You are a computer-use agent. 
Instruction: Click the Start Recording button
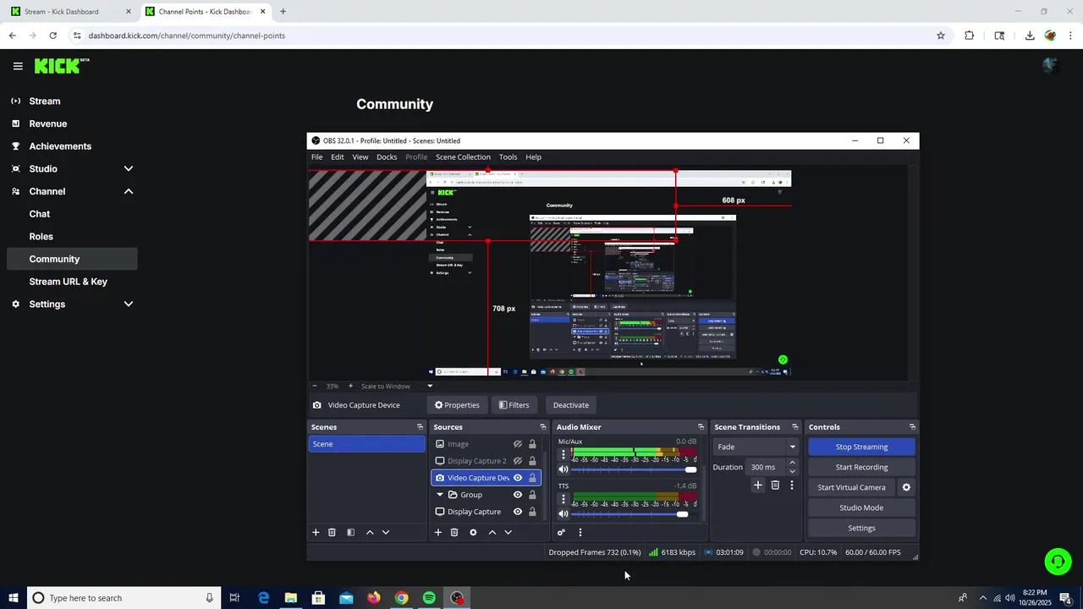click(861, 467)
